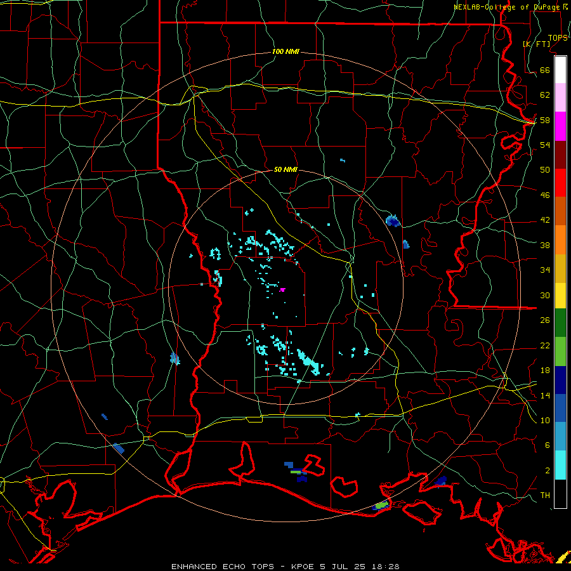Click the 26 legend value

coord(545,320)
